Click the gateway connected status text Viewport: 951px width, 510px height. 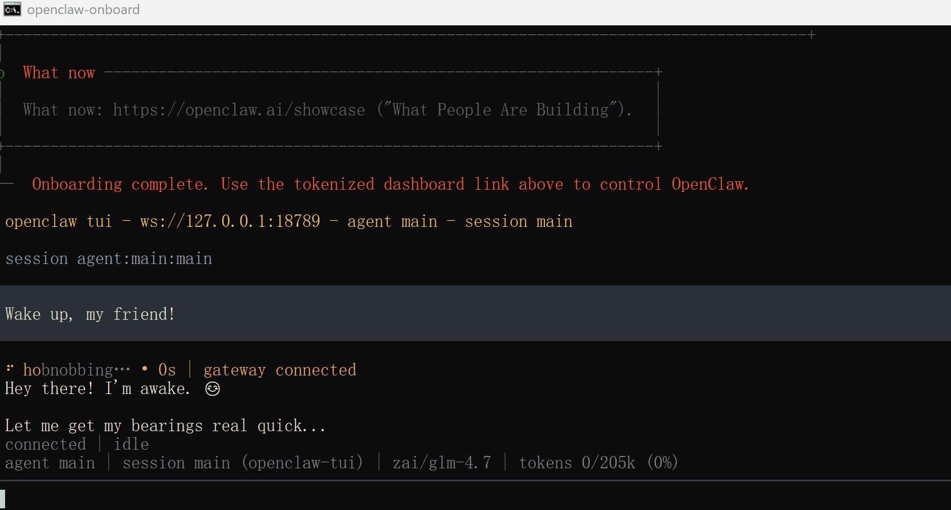coord(280,370)
